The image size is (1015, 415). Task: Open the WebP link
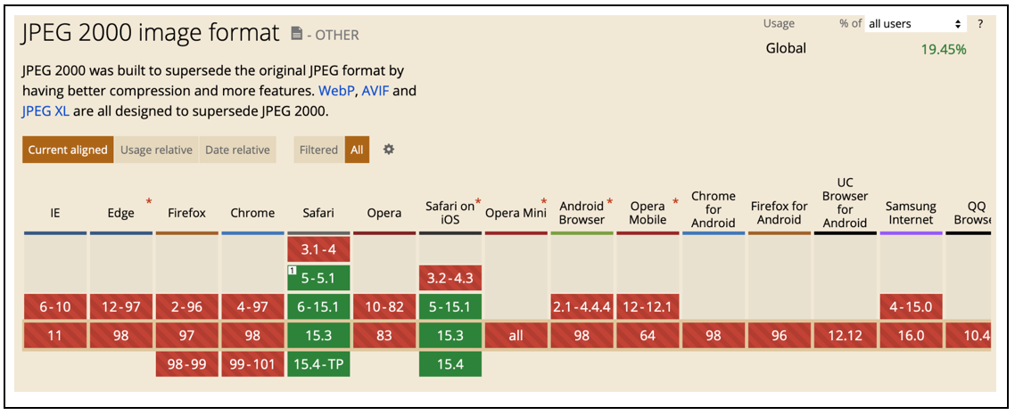pyautogui.click(x=336, y=91)
